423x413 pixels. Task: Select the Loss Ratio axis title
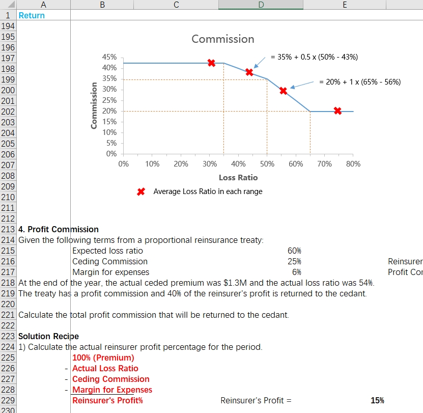(238, 178)
